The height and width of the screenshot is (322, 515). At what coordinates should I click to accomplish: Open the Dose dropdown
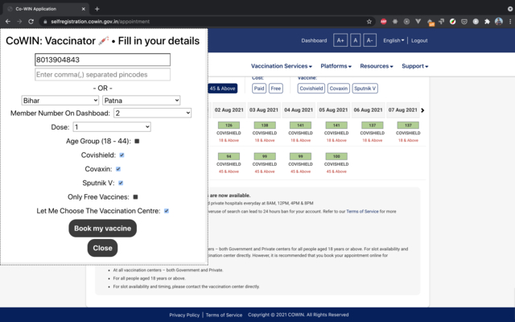[x=112, y=127]
